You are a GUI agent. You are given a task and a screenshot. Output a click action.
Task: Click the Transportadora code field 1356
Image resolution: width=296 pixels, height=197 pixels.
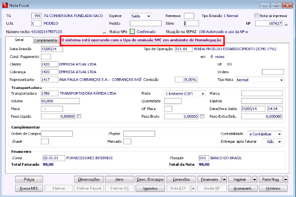(50, 93)
